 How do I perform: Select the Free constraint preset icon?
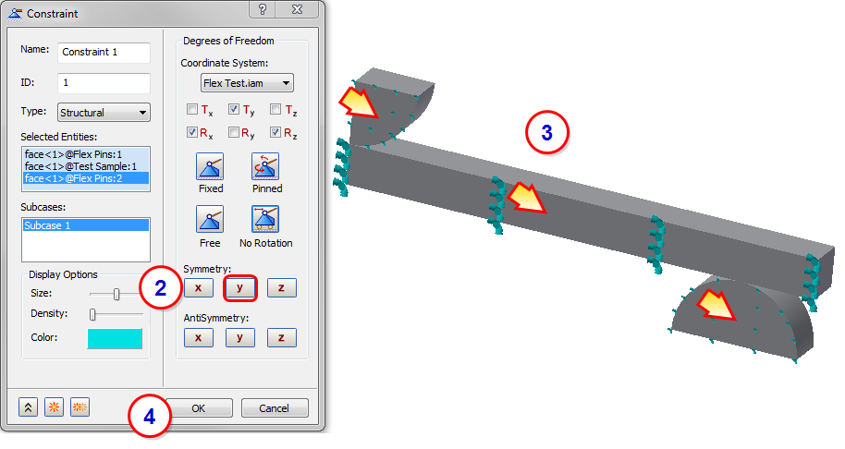click(x=210, y=219)
